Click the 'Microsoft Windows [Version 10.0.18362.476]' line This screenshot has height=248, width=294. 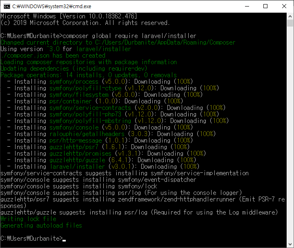pos(69,16)
